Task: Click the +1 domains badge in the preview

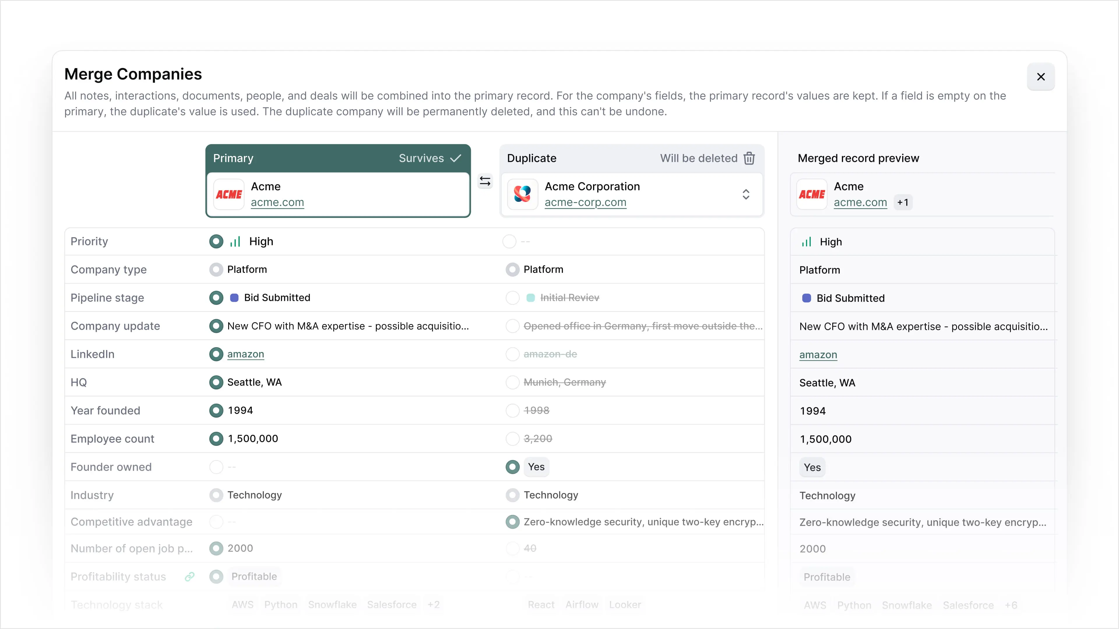Action: 903,202
